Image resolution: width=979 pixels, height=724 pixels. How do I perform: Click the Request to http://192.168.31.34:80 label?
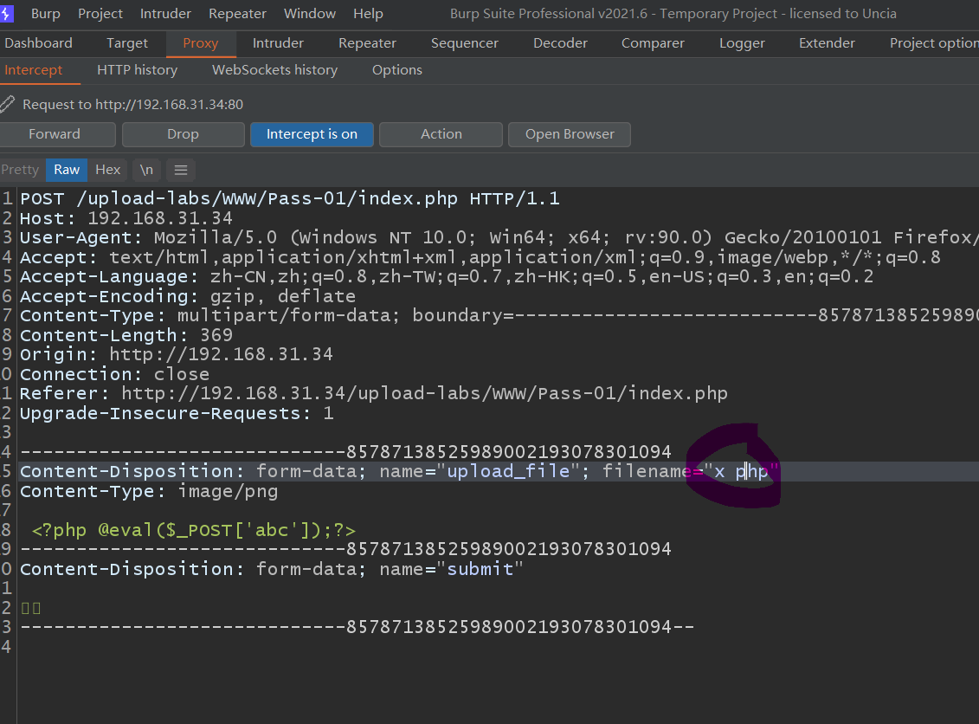[133, 104]
